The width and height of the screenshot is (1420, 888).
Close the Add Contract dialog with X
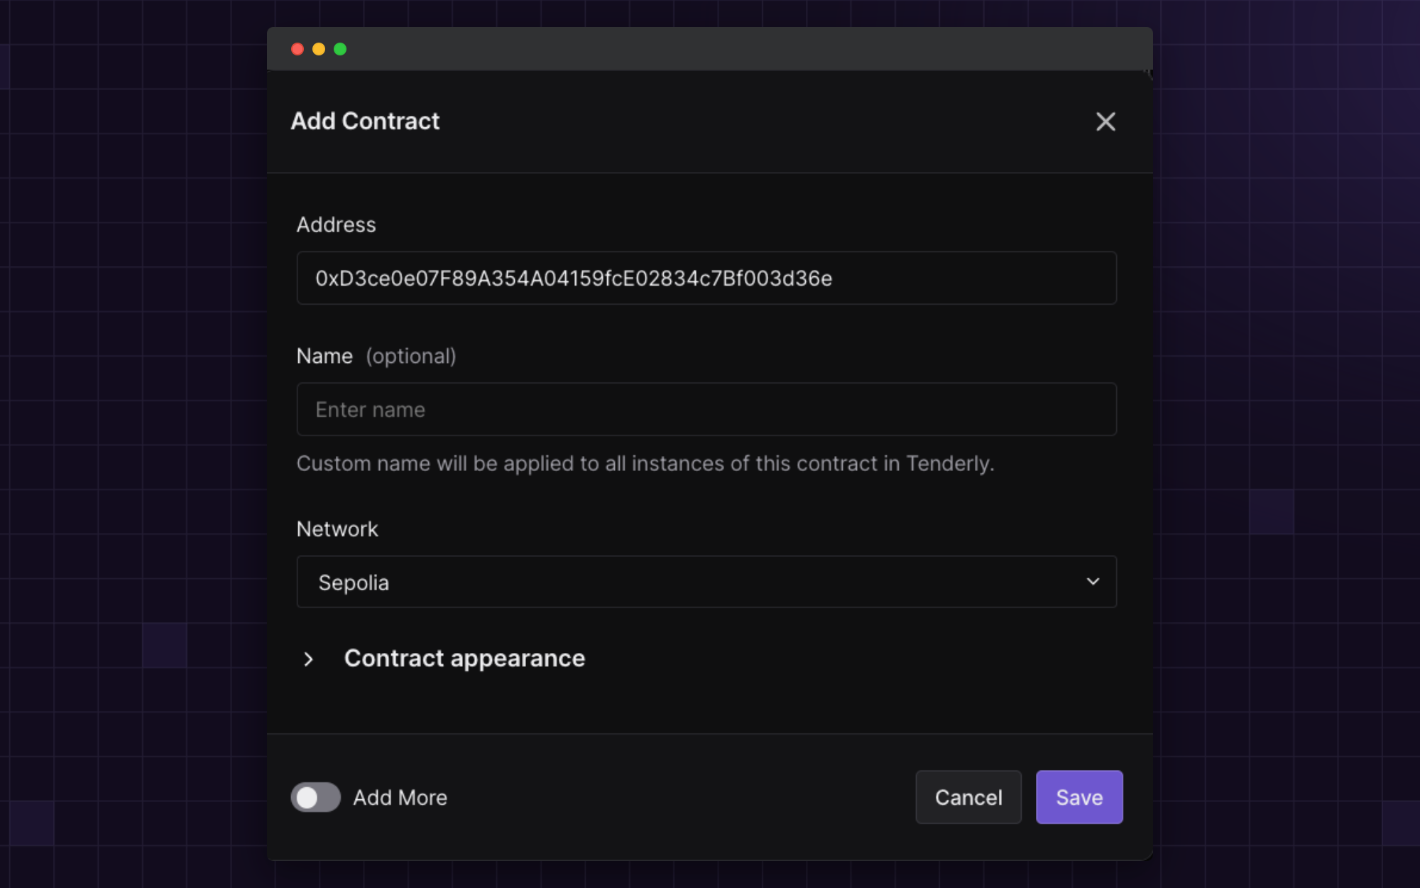coord(1105,121)
